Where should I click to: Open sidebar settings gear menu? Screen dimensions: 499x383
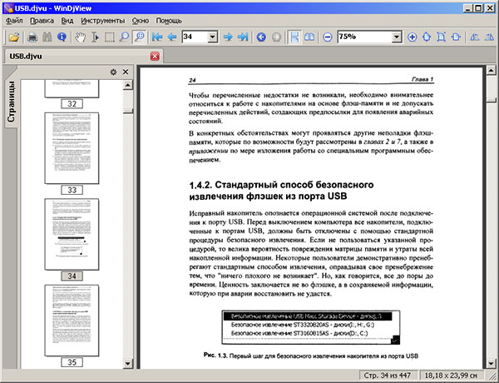pyautogui.click(x=114, y=72)
